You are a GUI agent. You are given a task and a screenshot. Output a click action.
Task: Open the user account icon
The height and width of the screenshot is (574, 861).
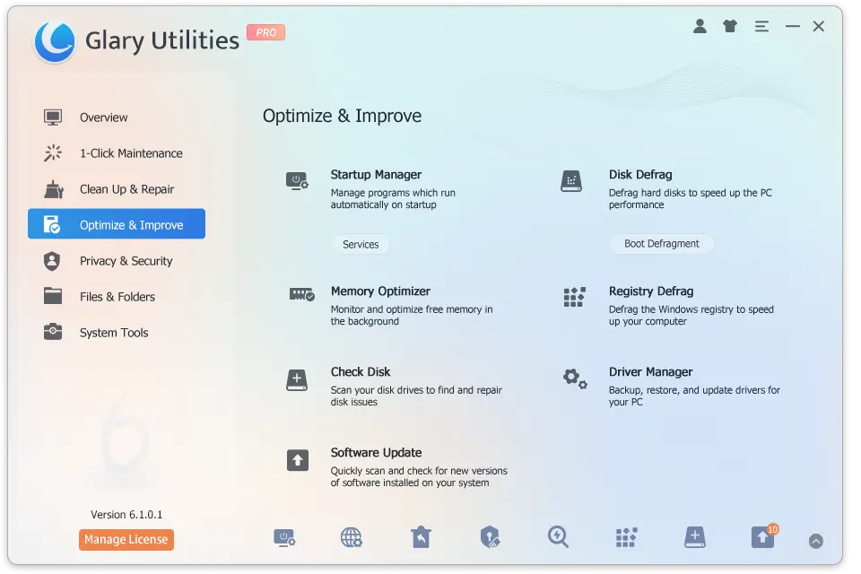tap(700, 26)
